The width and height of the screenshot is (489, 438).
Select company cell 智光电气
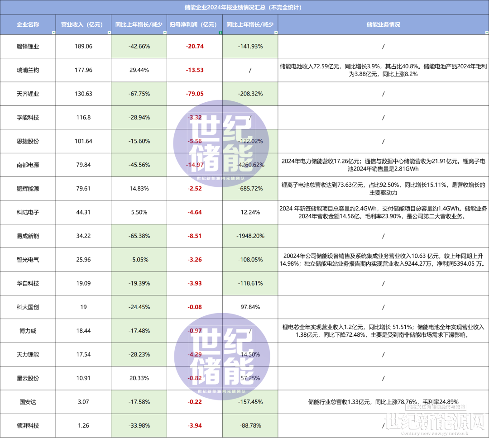(28, 260)
